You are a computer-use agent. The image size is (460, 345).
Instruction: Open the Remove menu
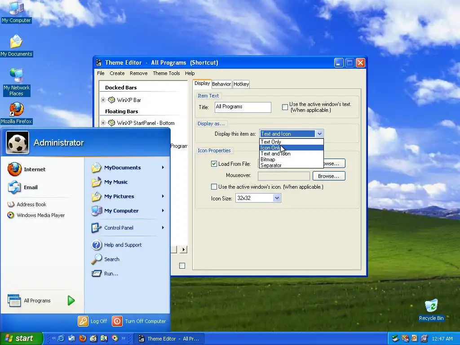[x=138, y=73]
